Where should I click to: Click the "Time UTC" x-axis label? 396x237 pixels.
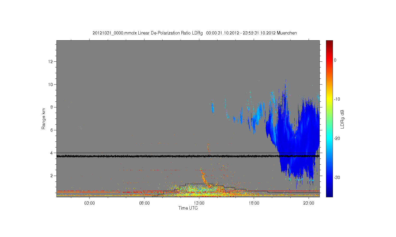tap(188, 208)
